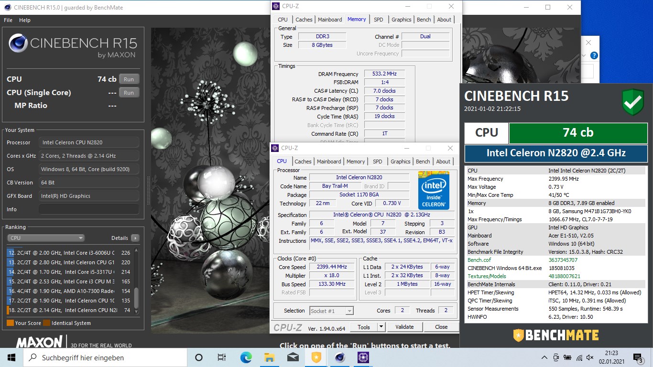Switch to the Cinebench taskbar icon

coord(340,357)
